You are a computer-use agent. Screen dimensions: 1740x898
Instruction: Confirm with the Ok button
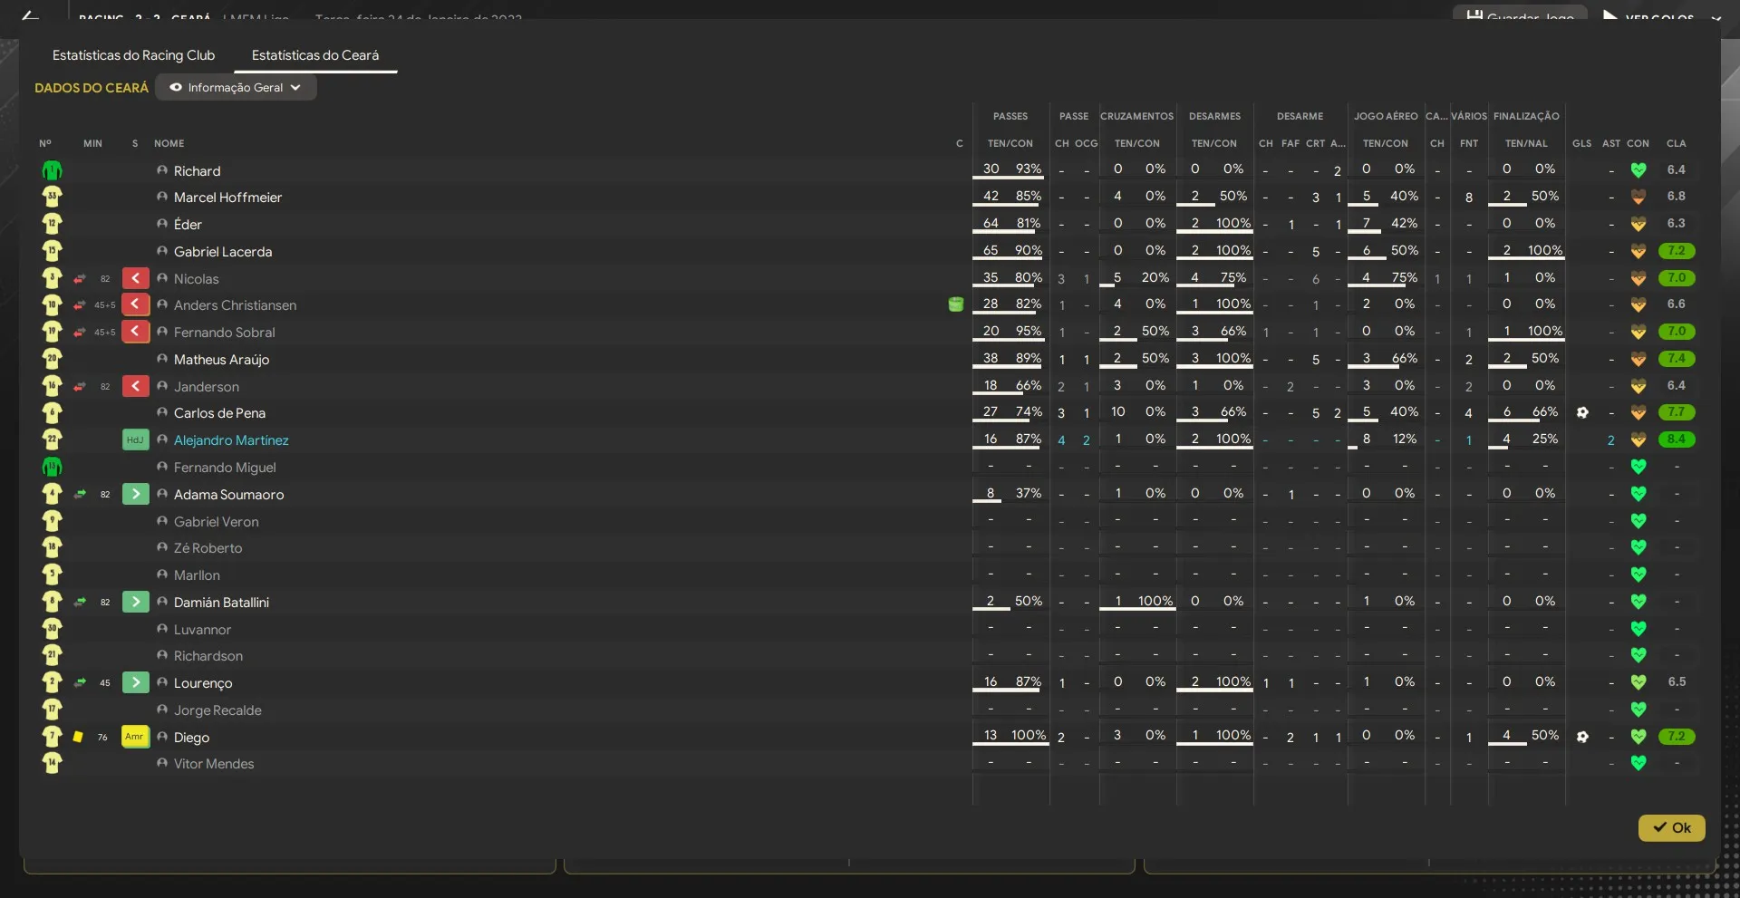point(1671,827)
